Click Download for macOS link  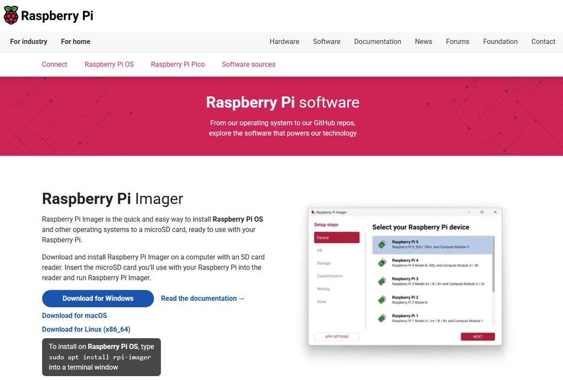click(74, 315)
